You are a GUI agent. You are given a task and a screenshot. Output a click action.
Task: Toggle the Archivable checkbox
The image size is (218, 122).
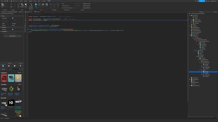(x=13, y=18)
